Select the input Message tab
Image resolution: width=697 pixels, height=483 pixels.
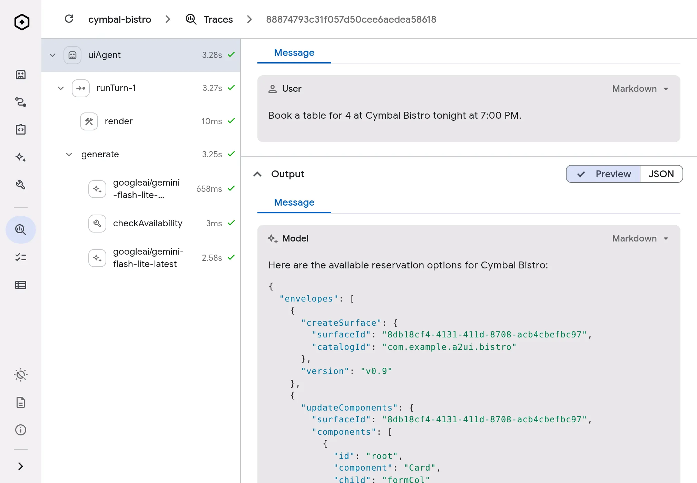point(294,53)
